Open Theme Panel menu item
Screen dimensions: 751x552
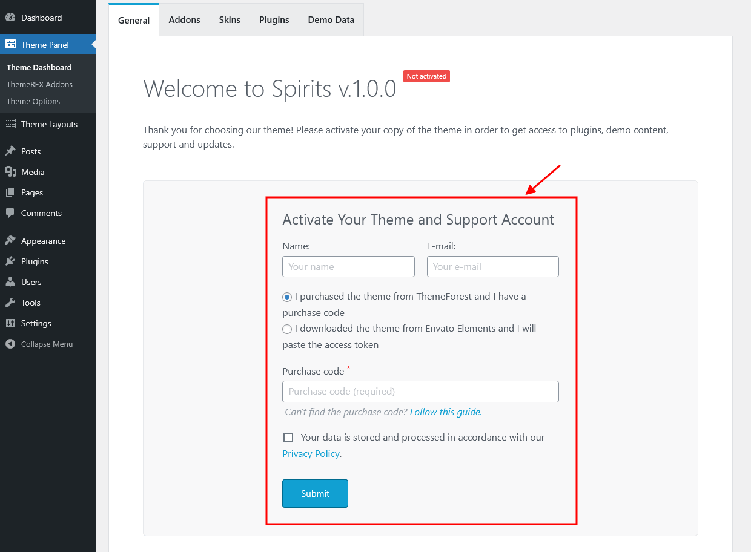[x=48, y=44]
